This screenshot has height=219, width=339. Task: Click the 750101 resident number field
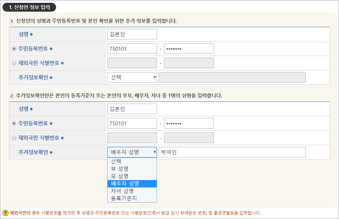[132, 48]
